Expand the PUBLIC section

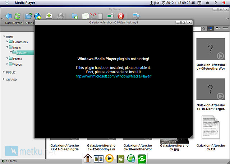4,72
